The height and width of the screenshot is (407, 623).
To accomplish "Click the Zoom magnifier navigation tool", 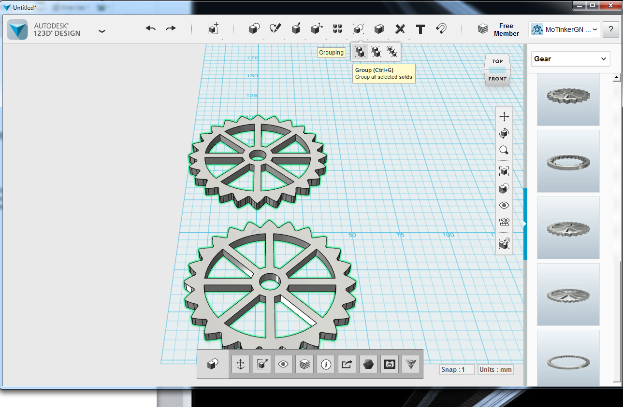I will 504,150.
